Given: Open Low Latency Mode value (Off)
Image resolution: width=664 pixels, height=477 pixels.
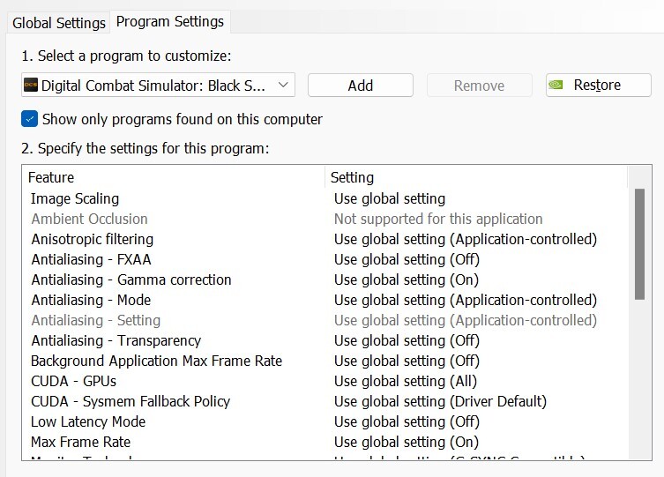Looking at the screenshot, I should (x=407, y=422).
